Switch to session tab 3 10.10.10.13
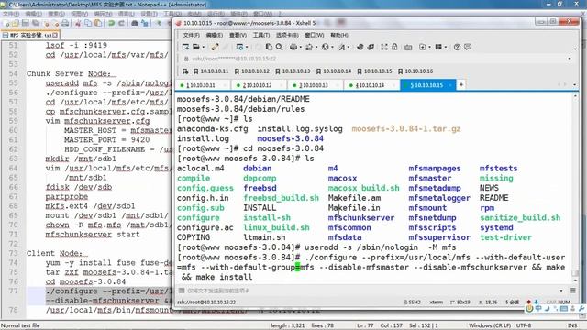 (x=316, y=85)
